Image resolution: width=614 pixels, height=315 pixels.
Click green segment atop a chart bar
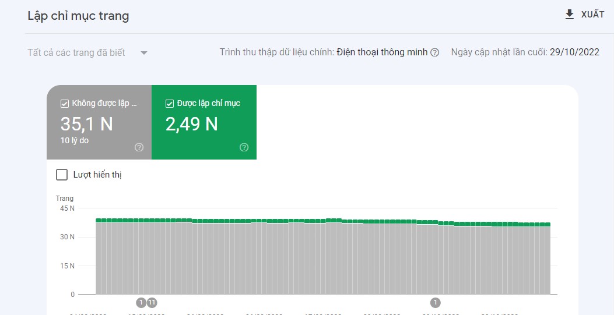pyautogui.click(x=292, y=221)
